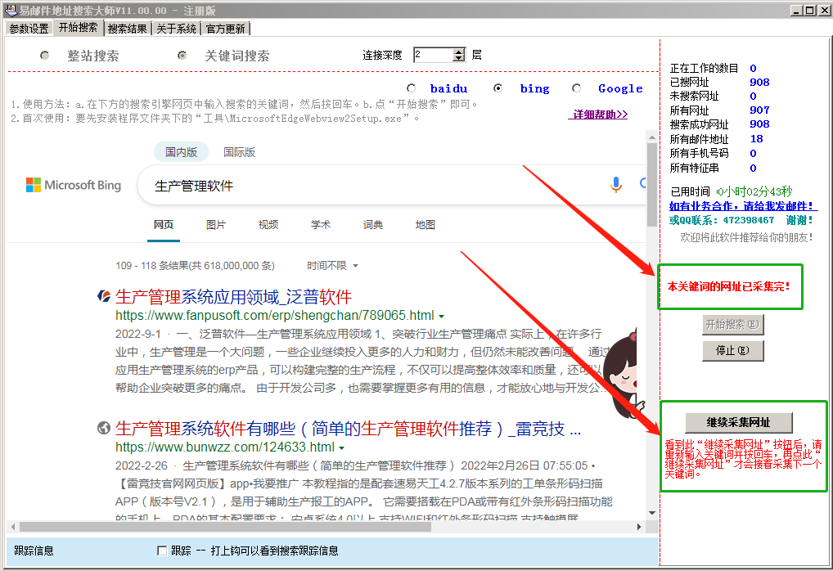Screen dimensions: 833x571
Task: Click the fanpusoft.com result URL
Action: pos(275,316)
